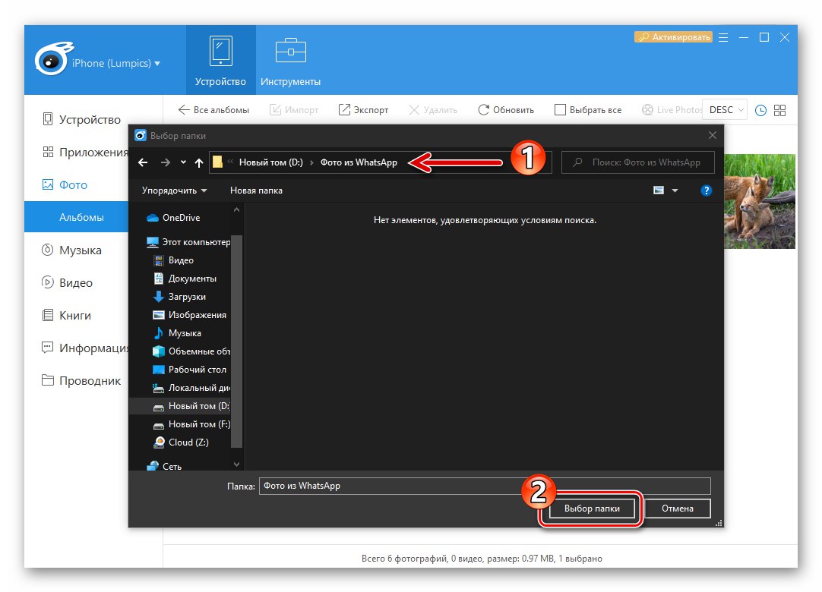
Task: Click the dialog Forward arrow
Action: [165, 162]
